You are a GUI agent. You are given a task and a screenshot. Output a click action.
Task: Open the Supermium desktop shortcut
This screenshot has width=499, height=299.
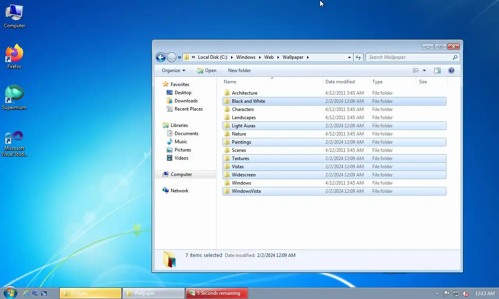point(14,98)
